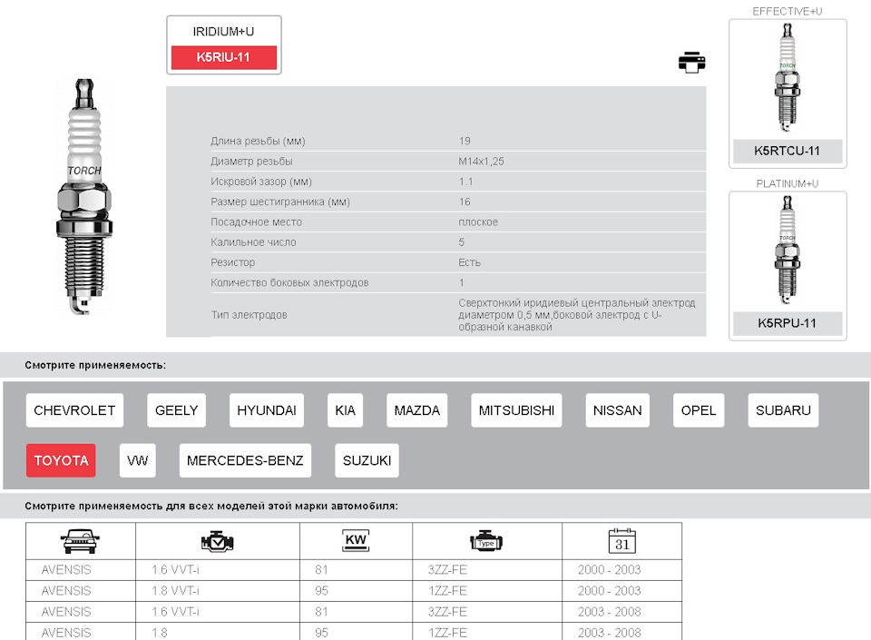Click the main TORCH spark plug image
871x640 pixels.
[x=83, y=196]
